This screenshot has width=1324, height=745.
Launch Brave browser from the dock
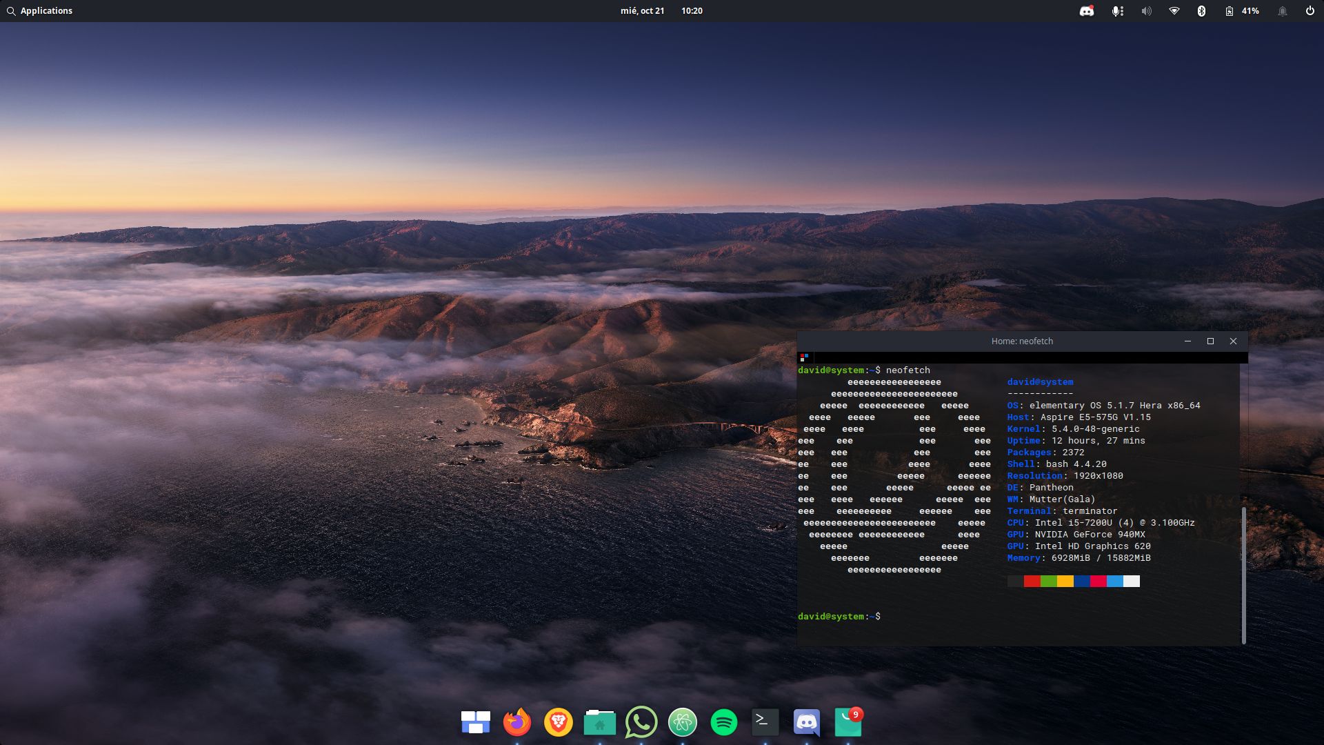559,723
